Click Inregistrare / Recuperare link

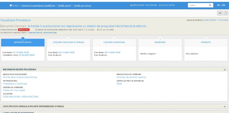coord(145,5)
